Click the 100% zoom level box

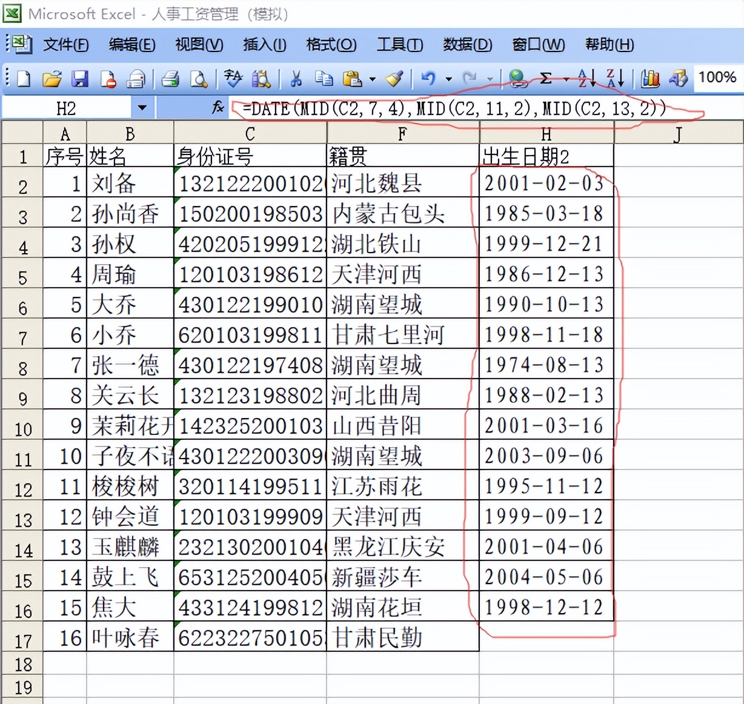tap(718, 78)
